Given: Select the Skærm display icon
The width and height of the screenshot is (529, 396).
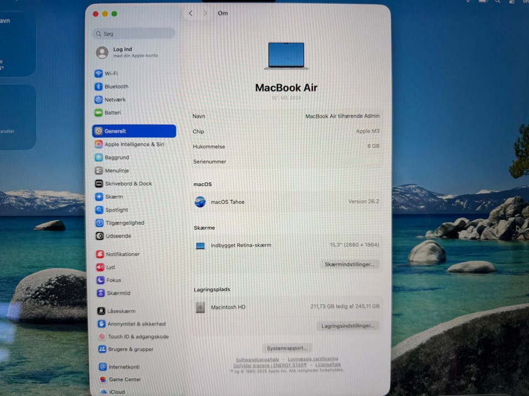Looking at the screenshot, I should click(99, 197).
